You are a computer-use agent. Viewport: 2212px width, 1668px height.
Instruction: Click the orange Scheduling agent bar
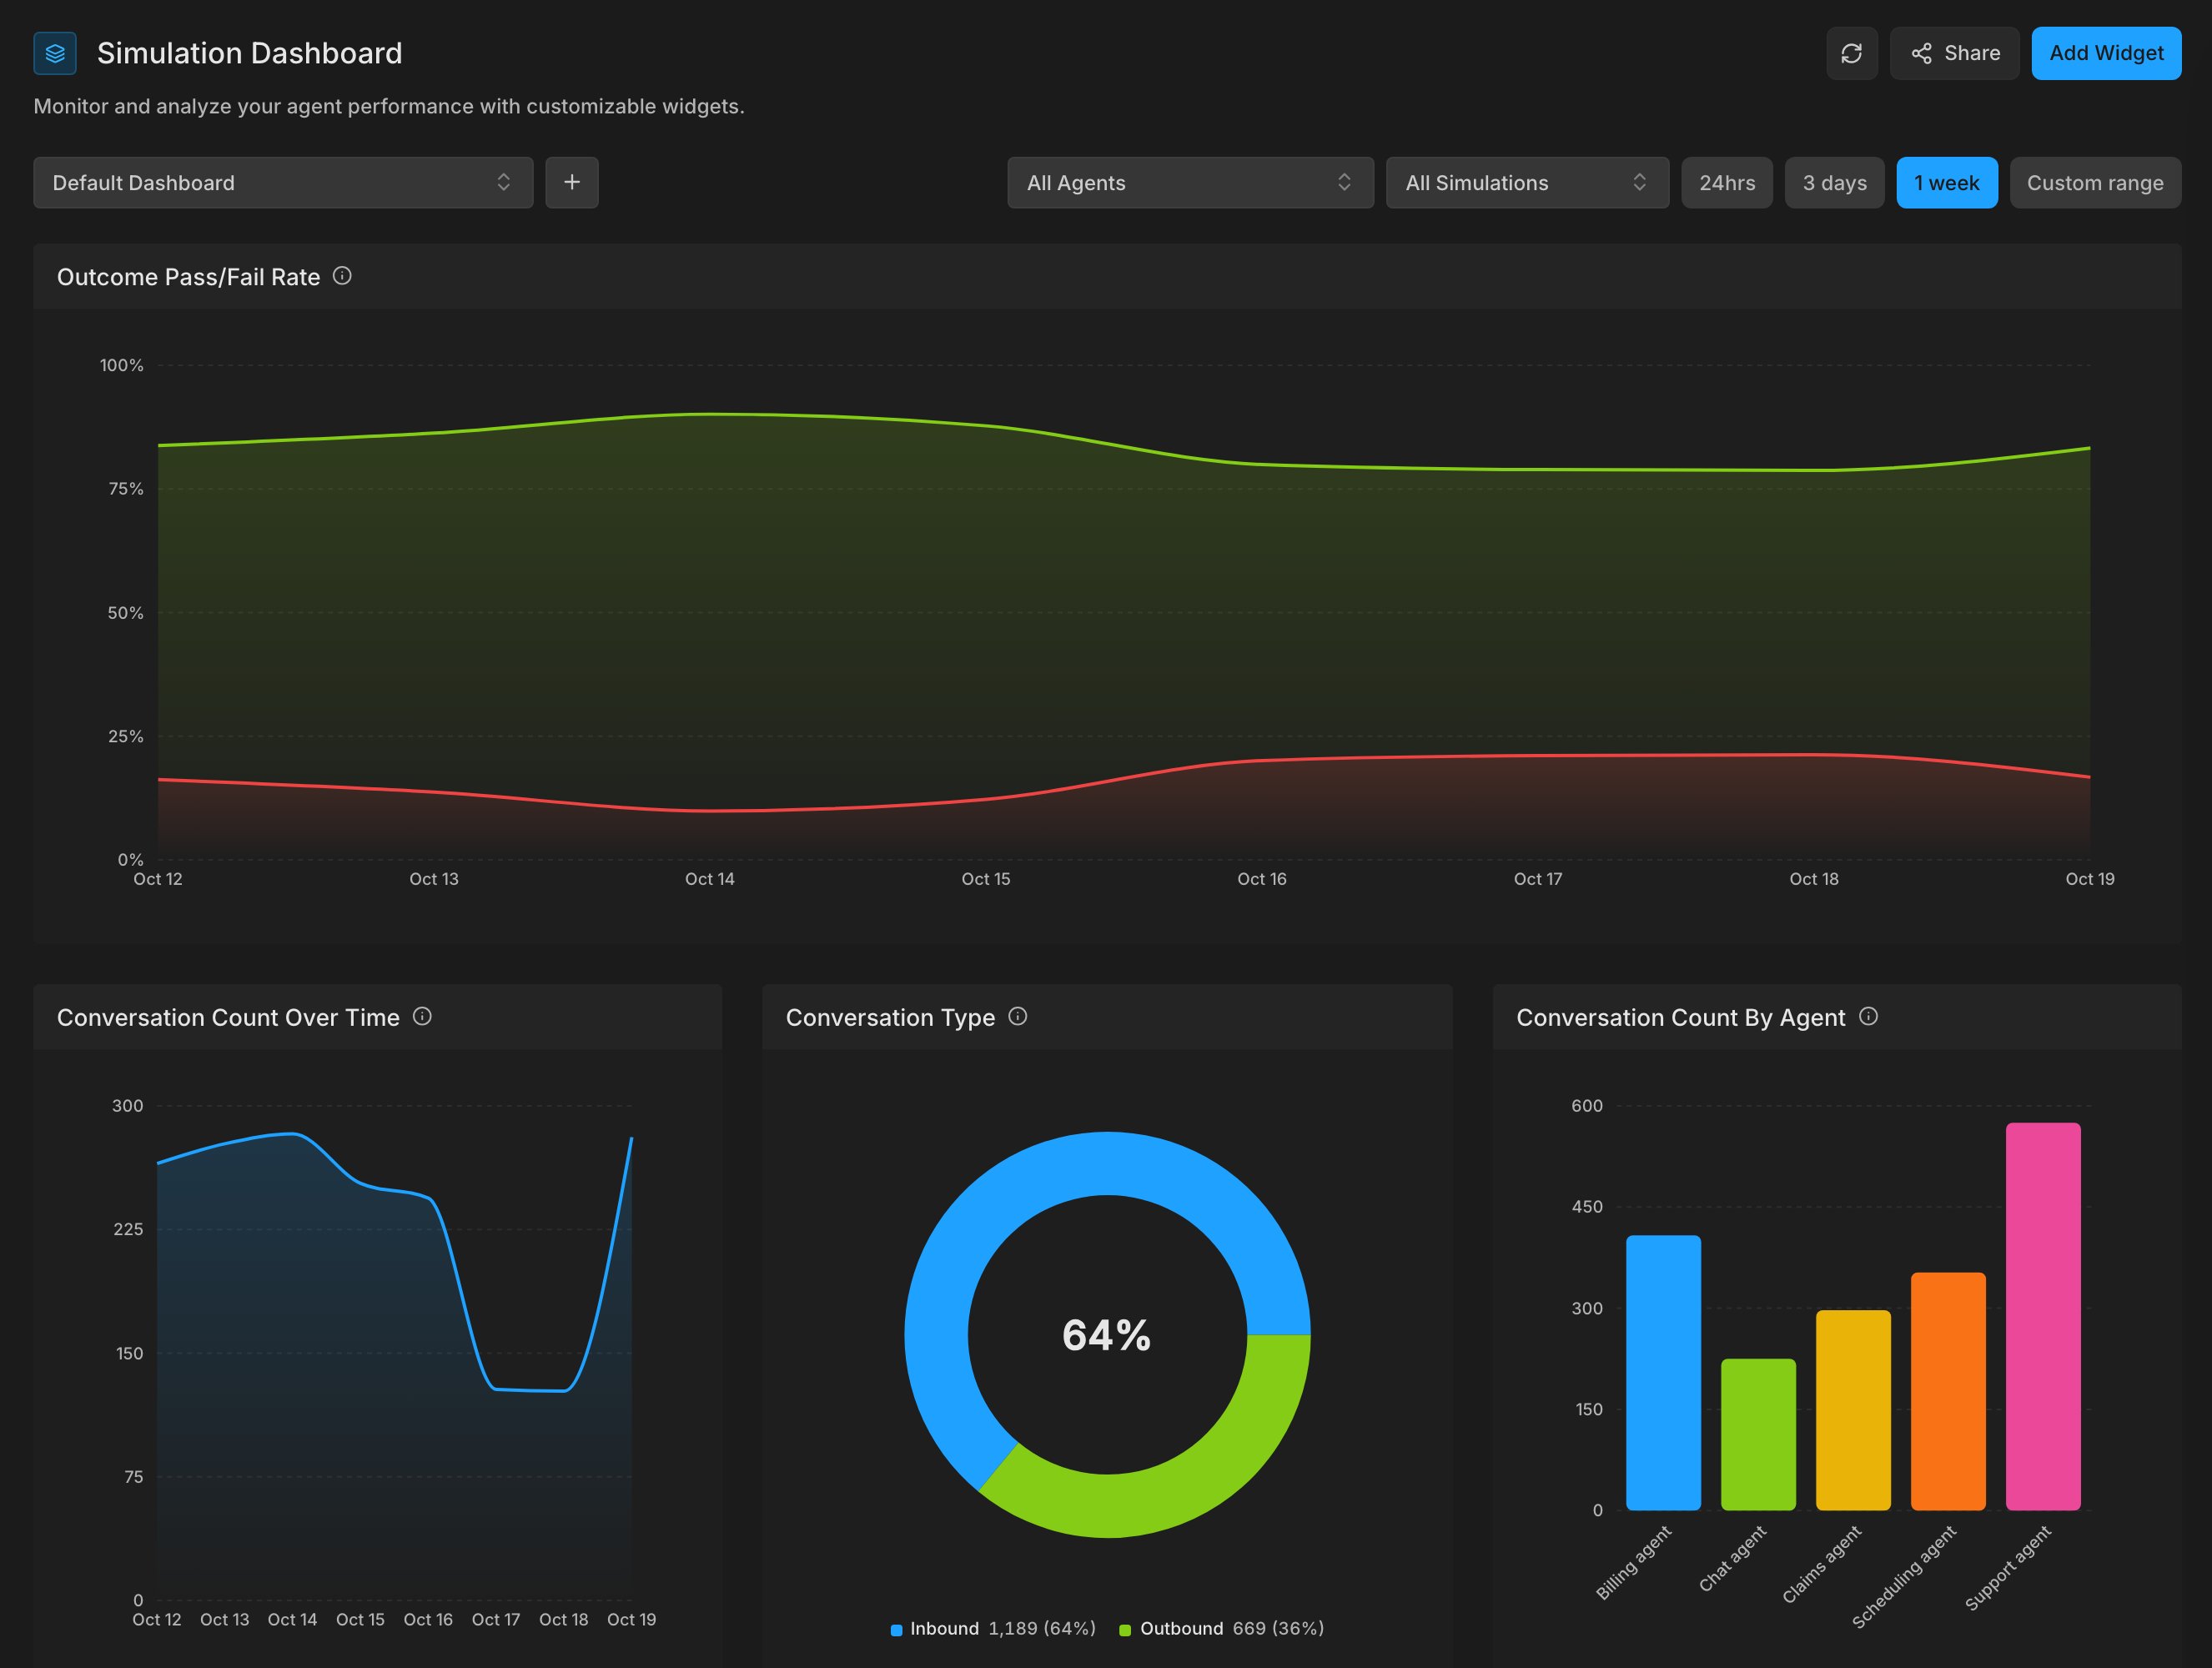[x=1948, y=1391]
